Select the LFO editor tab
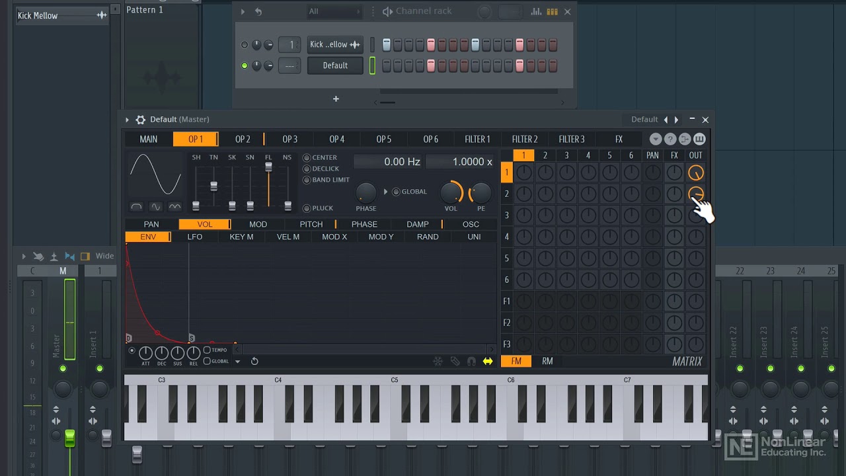Image resolution: width=846 pixels, height=476 pixels. pos(195,237)
